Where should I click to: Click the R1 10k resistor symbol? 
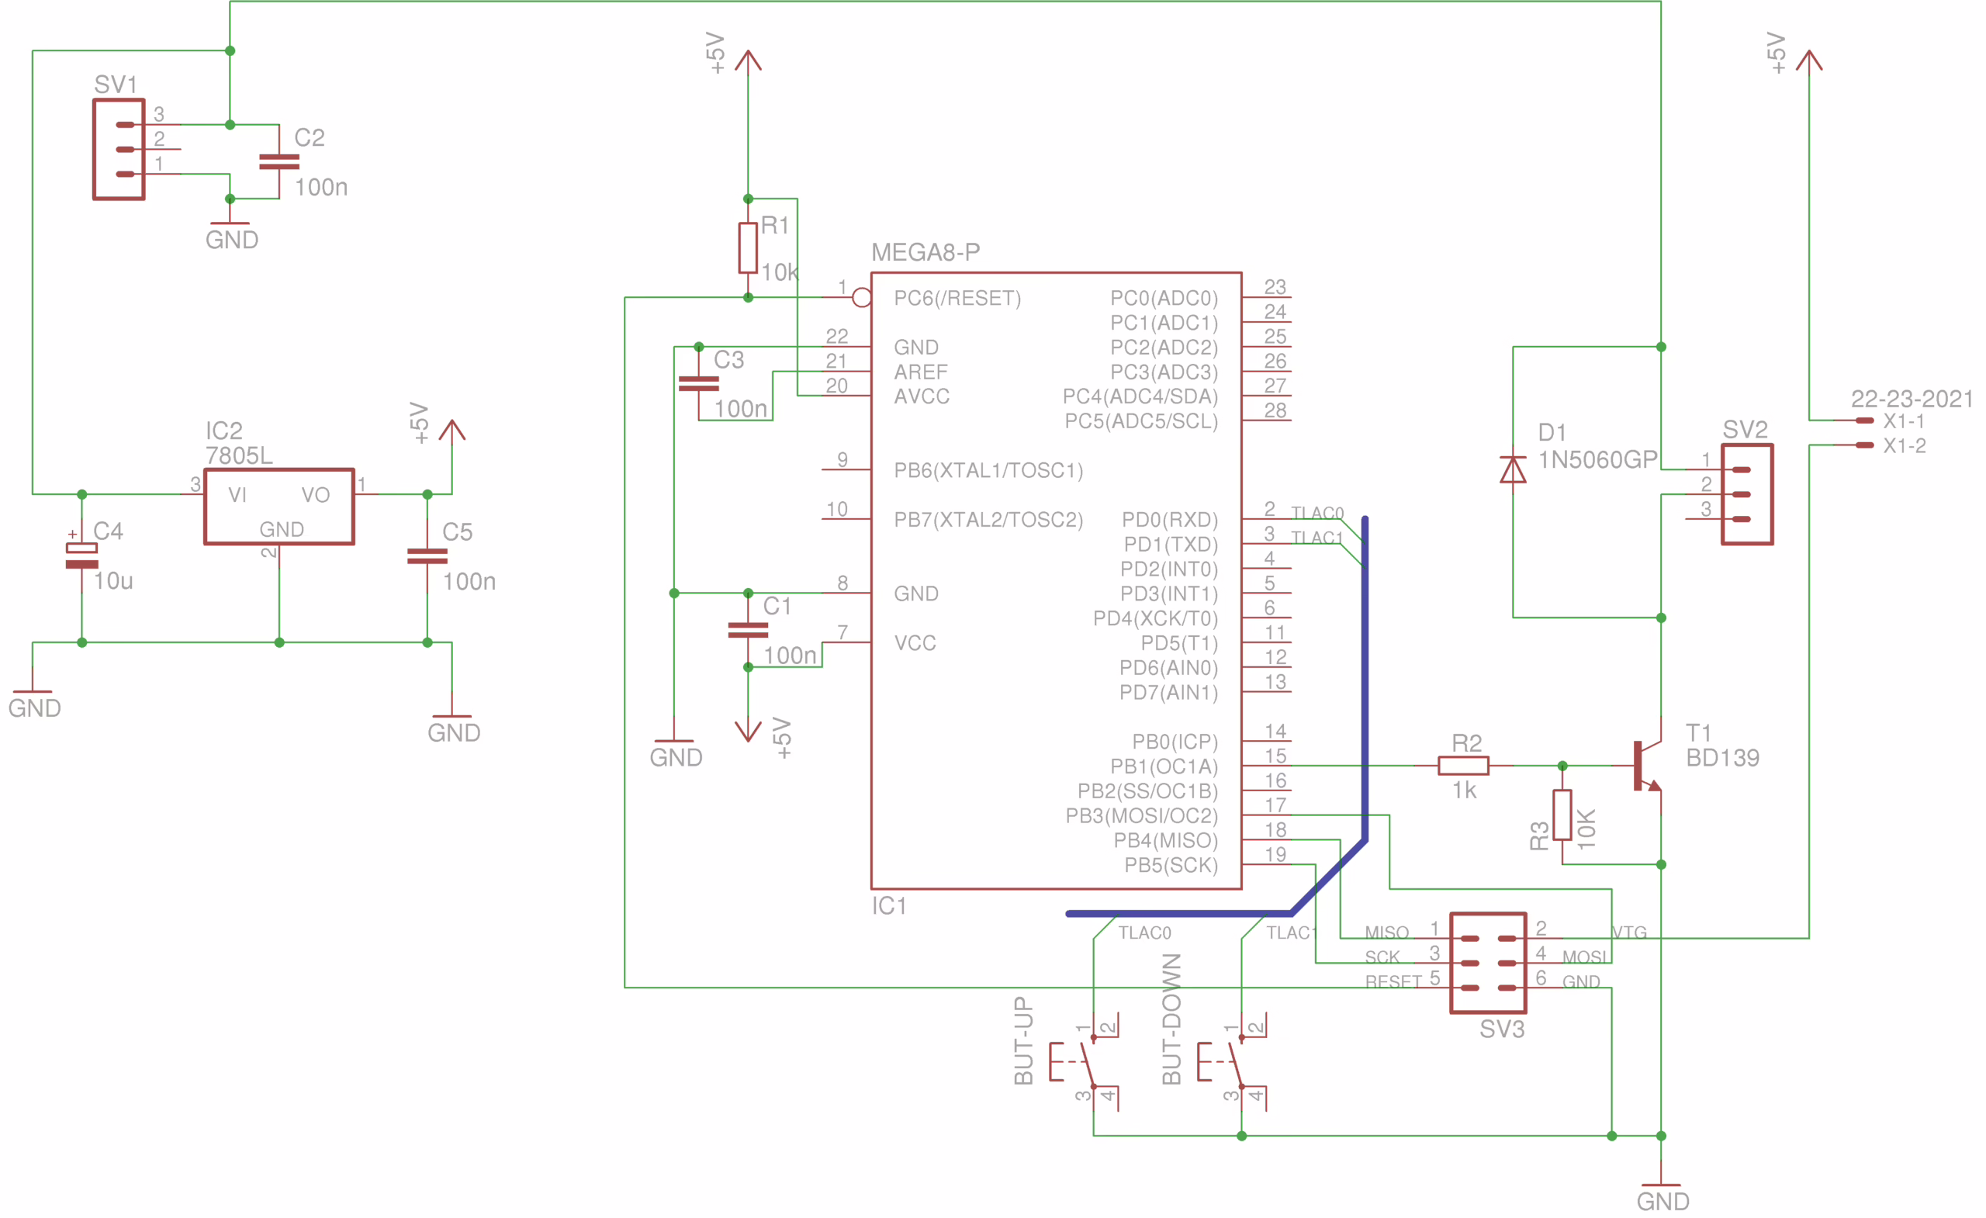pos(748,248)
